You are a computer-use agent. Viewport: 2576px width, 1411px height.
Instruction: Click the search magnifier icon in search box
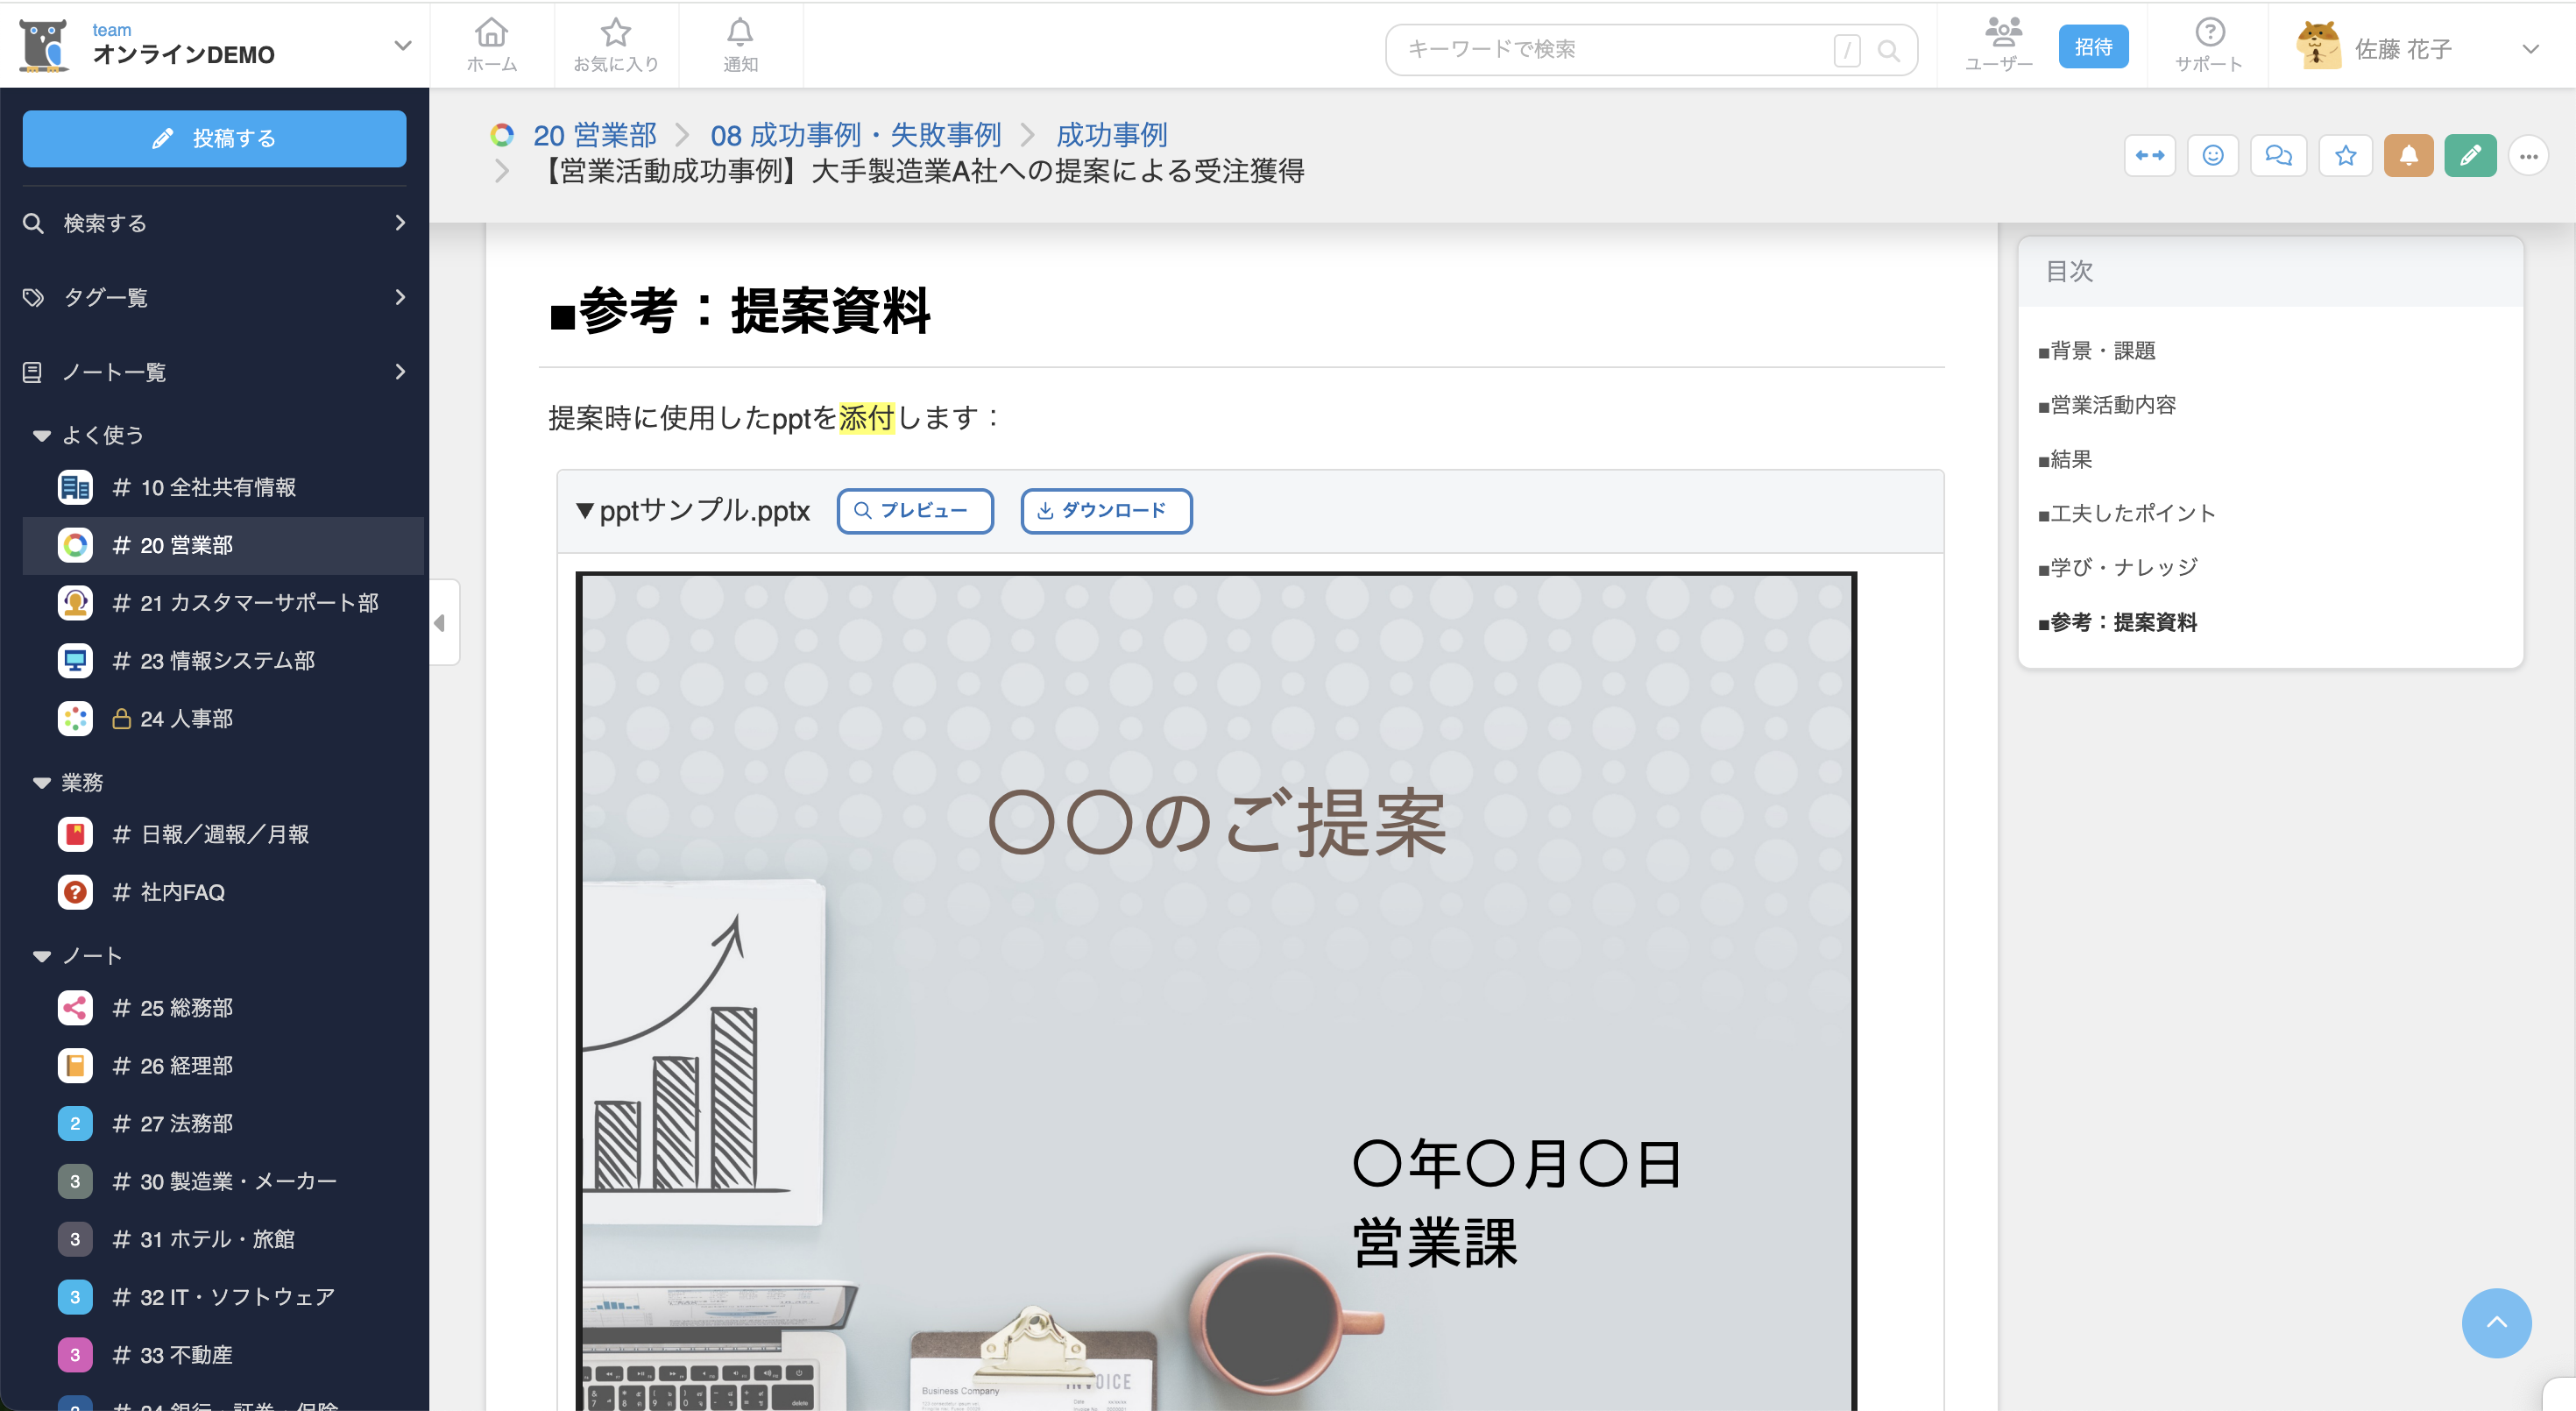click(x=1888, y=50)
